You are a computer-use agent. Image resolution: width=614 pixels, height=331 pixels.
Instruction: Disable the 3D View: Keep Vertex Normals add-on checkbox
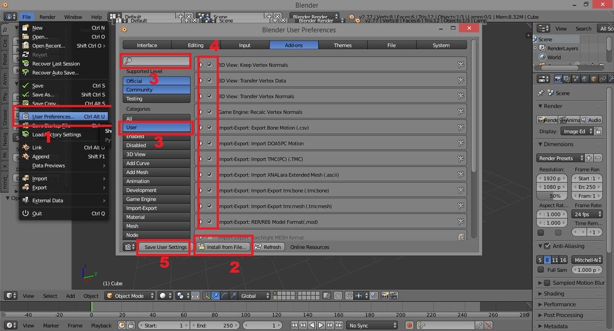click(209, 65)
